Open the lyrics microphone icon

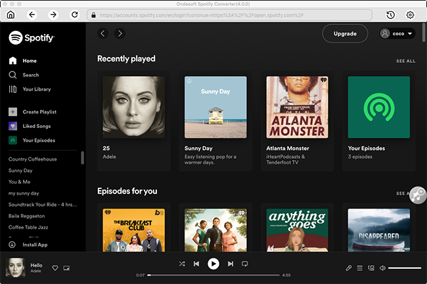[x=349, y=268]
